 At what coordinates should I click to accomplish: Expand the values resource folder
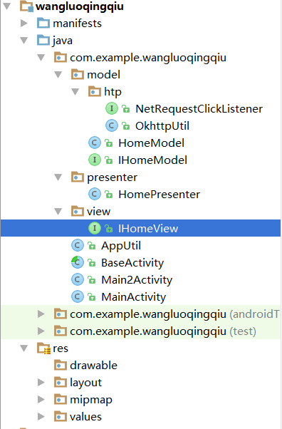(41, 416)
